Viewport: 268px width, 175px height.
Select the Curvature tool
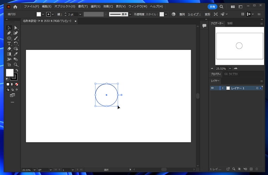point(16,33)
